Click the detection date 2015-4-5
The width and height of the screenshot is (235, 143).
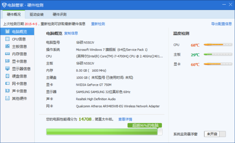pyautogui.click(x=31, y=24)
